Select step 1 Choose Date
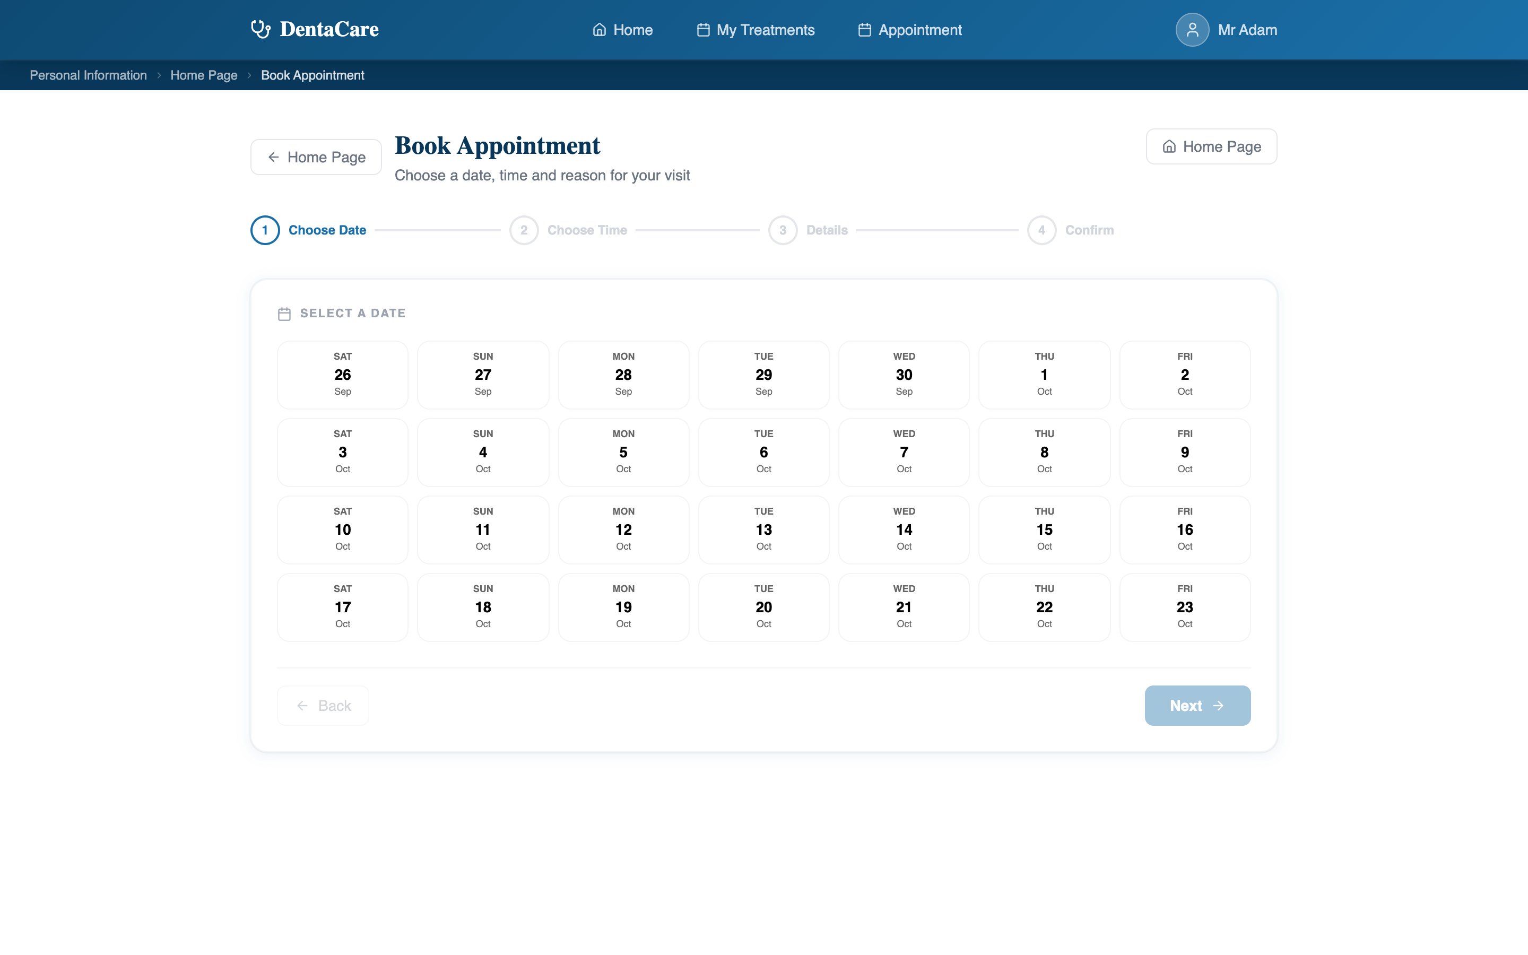 click(309, 230)
